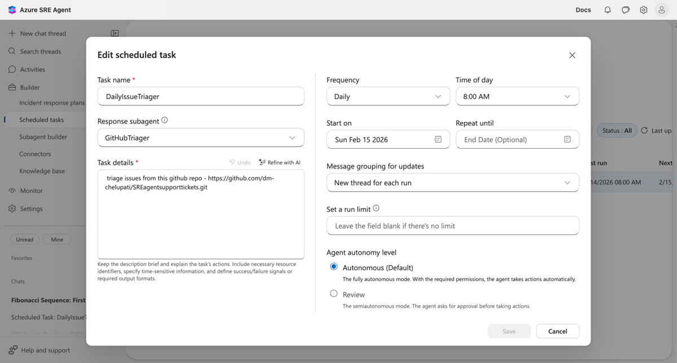Click the Cancel button
Image resolution: width=677 pixels, height=363 pixels.
(557, 331)
